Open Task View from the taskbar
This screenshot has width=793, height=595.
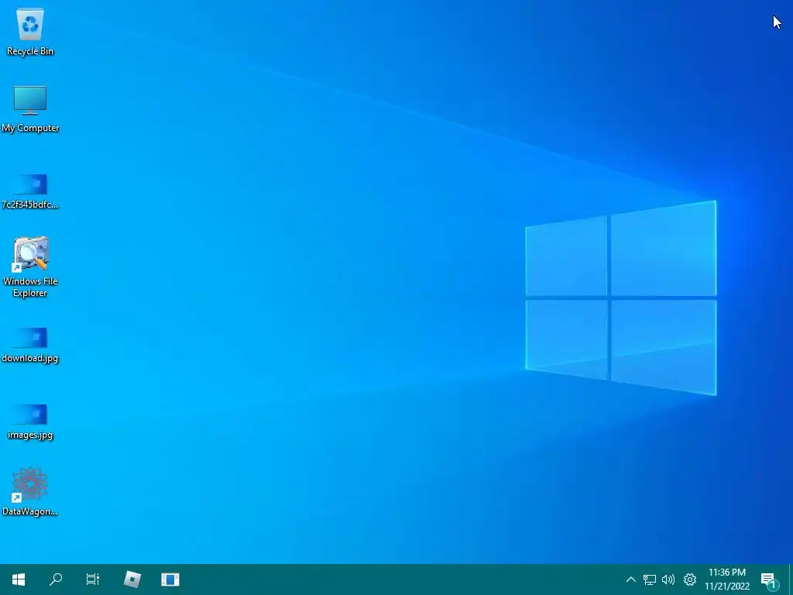click(x=93, y=580)
